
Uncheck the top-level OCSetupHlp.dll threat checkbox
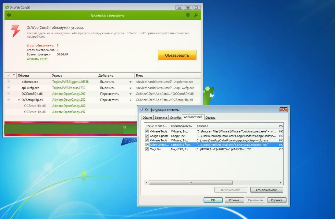[x=8, y=100]
